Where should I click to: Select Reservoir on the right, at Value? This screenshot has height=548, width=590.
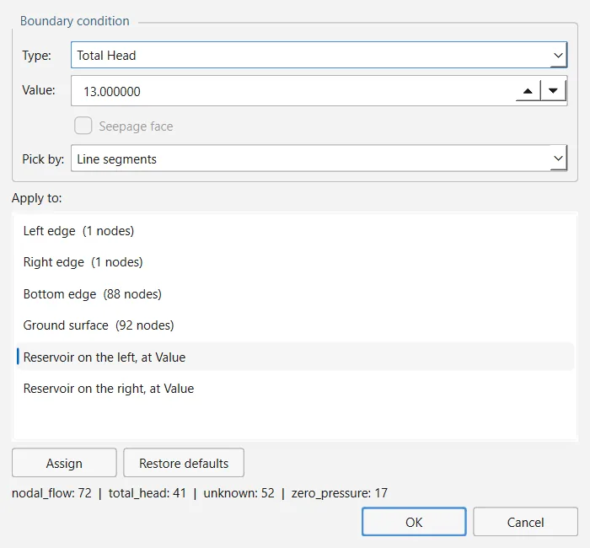pyautogui.click(x=295, y=389)
